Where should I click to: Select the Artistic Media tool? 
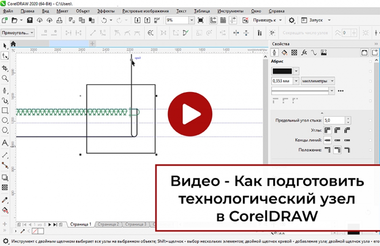click(x=5, y=101)
